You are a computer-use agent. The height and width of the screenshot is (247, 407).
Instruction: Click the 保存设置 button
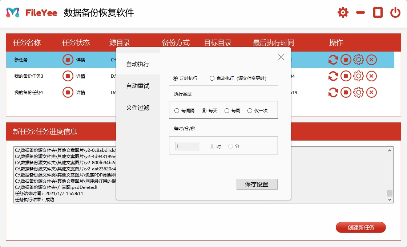pyautogui.click(x=257, y=184)
